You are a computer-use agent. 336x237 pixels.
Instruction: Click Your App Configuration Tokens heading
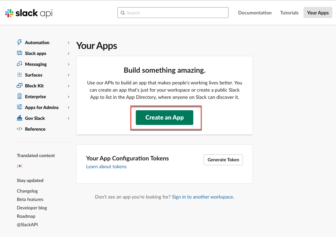(x=127, y=158)
